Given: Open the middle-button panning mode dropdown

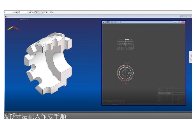Looking at the screenshot, I should (43, 12).
